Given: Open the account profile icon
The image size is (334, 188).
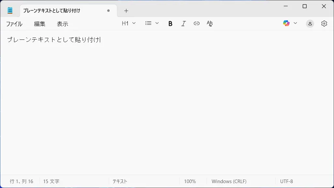Looking at the screenshot, I should tap(310, 23).
